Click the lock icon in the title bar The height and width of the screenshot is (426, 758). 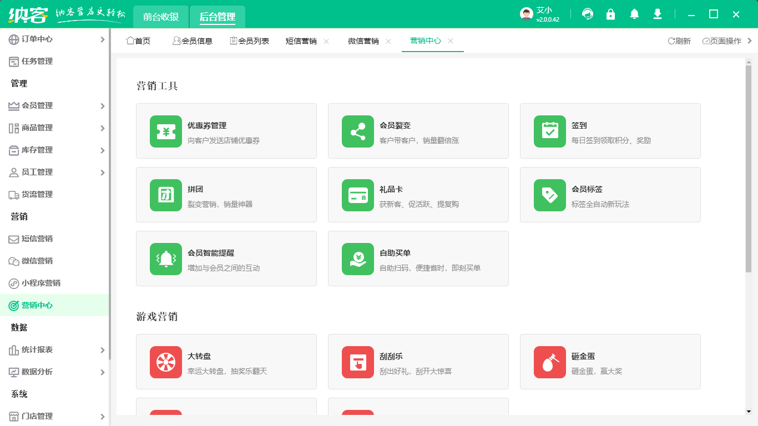point(610,14)
